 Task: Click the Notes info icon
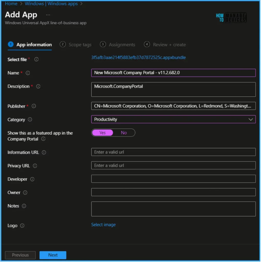click(24, 206)
